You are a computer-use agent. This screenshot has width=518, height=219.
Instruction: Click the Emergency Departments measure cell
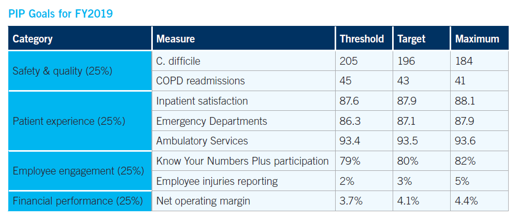[212, 121]
